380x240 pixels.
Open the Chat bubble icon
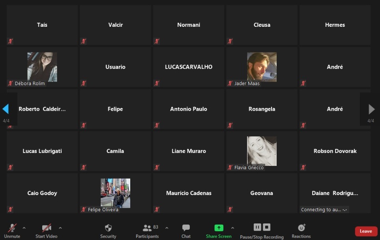(186, 228)
